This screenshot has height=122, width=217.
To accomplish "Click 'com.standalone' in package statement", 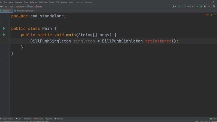I will [47, 16].
